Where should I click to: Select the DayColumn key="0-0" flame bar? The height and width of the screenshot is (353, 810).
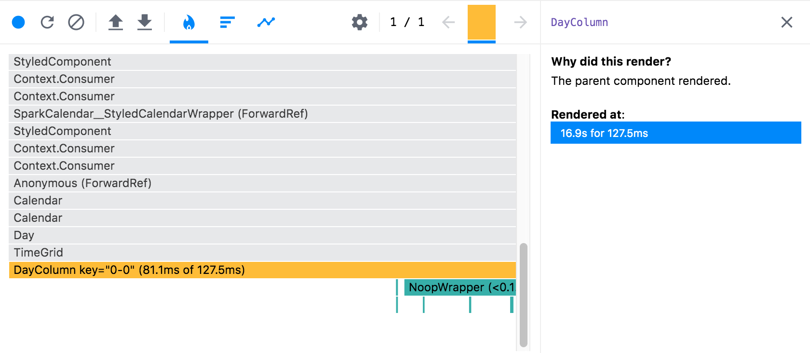tap(193, 270)
